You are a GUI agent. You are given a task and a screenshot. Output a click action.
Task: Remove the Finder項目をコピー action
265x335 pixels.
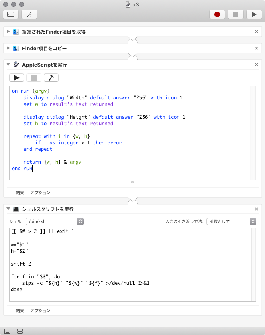coord(257,48)
